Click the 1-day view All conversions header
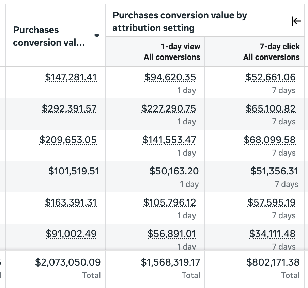This screenshot has height=288, width=308. [172, 52]
